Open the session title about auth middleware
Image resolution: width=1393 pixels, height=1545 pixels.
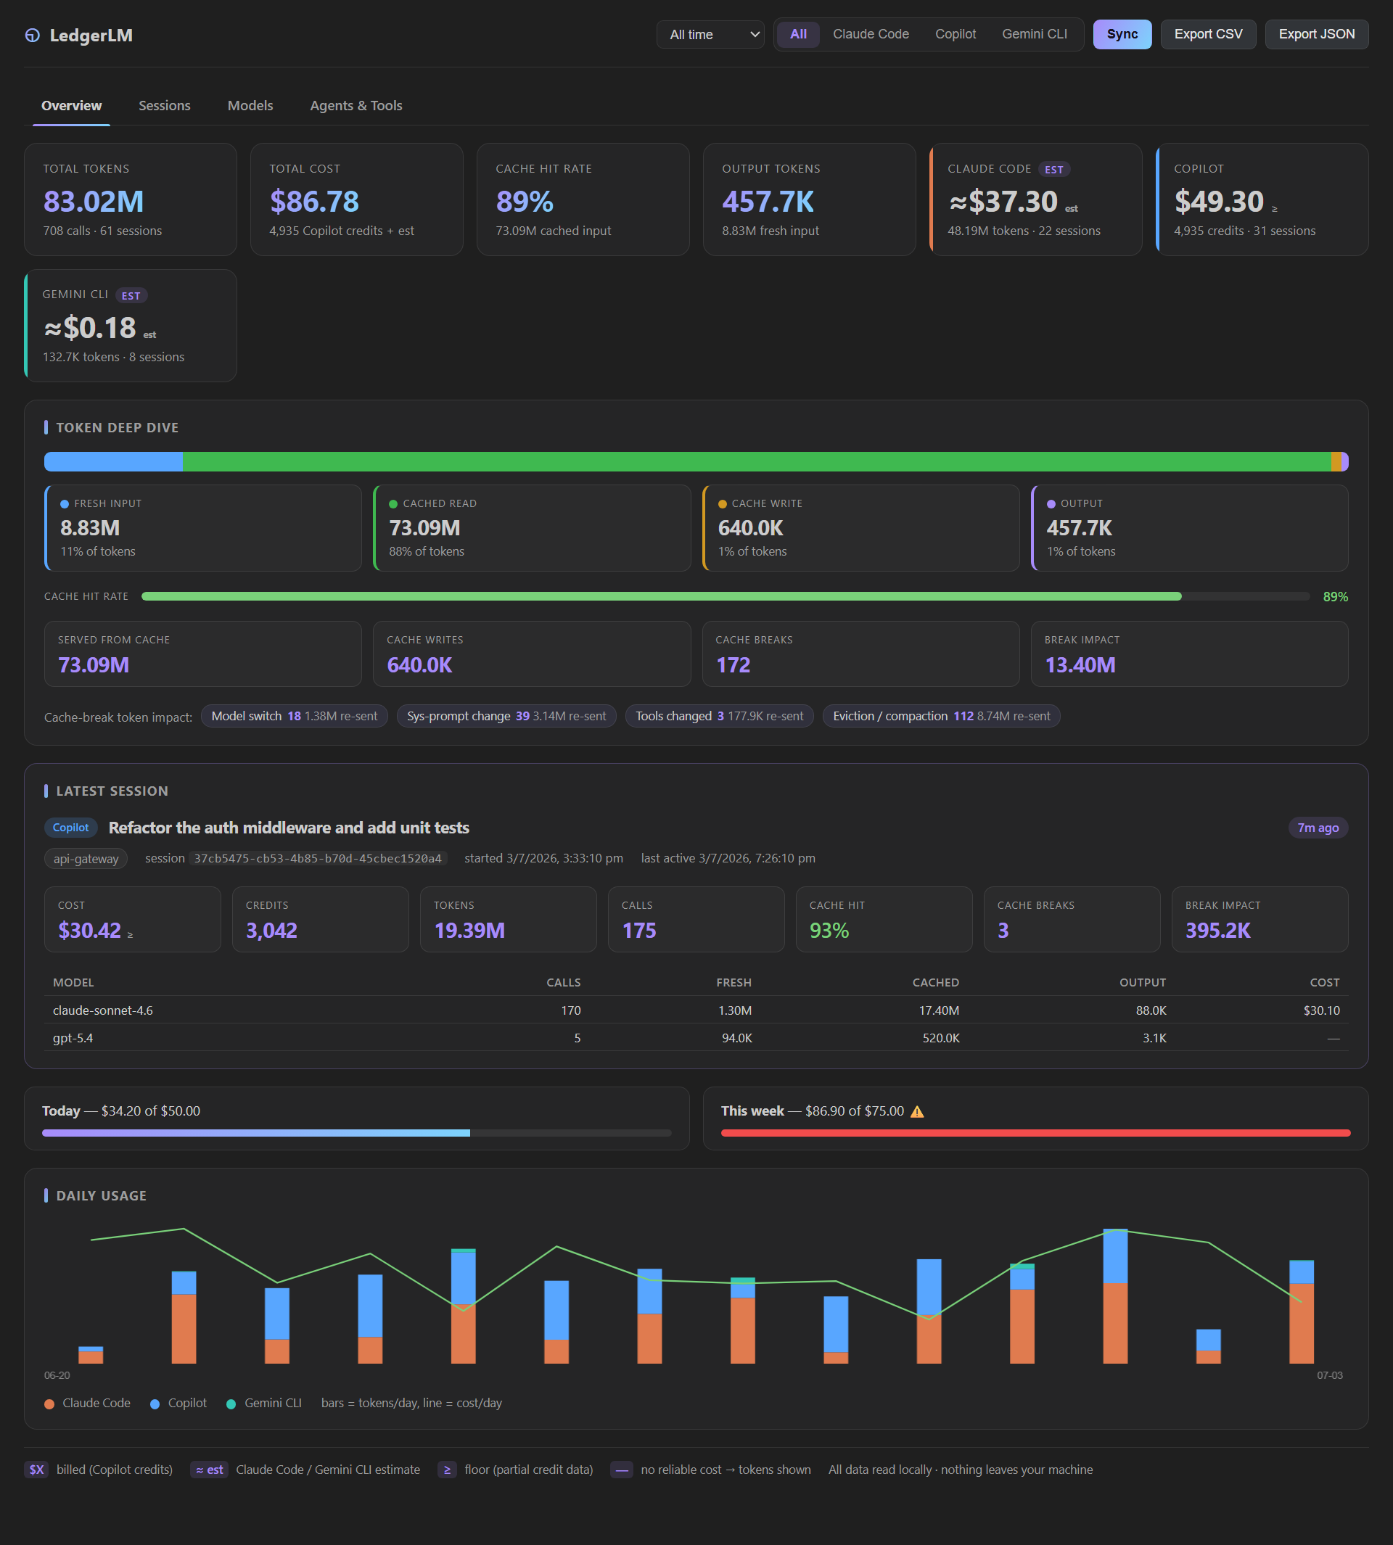click(289, 827)
